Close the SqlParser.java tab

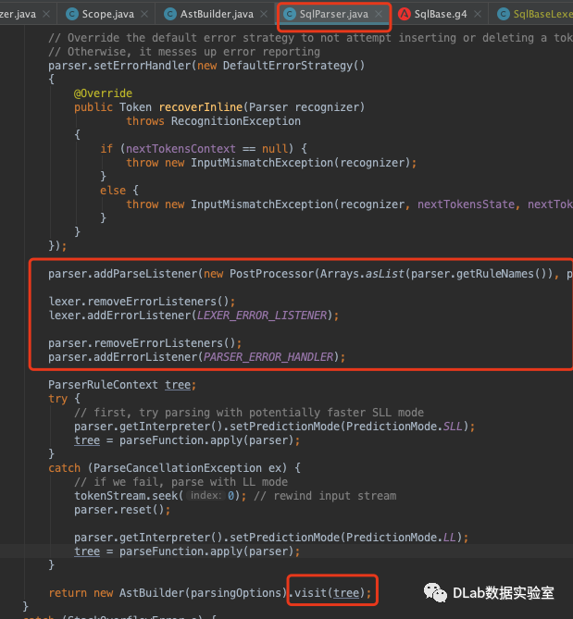pyautogui.click(x=379, y=14)
